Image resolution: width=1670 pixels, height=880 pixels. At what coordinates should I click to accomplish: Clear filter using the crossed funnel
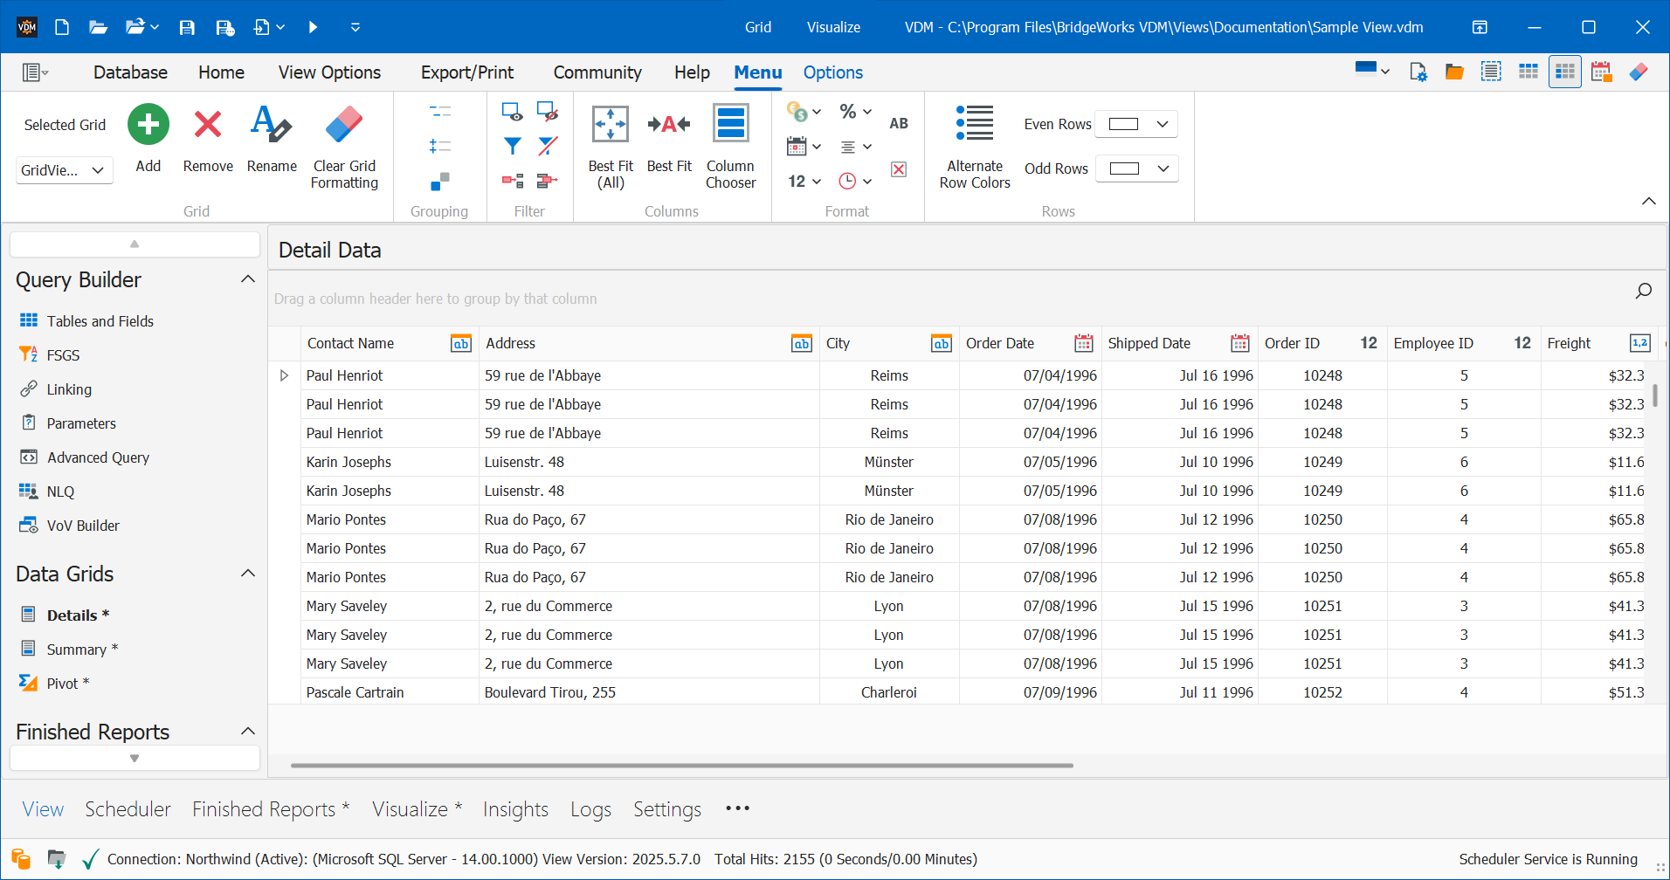(x=548, y=146)
